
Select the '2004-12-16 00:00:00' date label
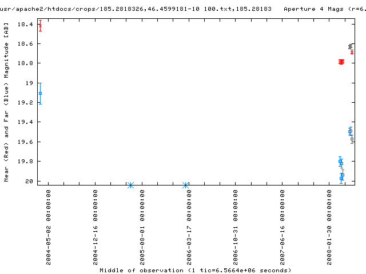point(95,227)
